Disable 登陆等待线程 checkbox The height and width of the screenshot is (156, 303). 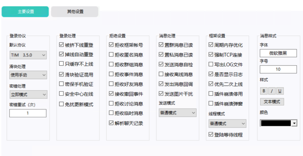211,134
